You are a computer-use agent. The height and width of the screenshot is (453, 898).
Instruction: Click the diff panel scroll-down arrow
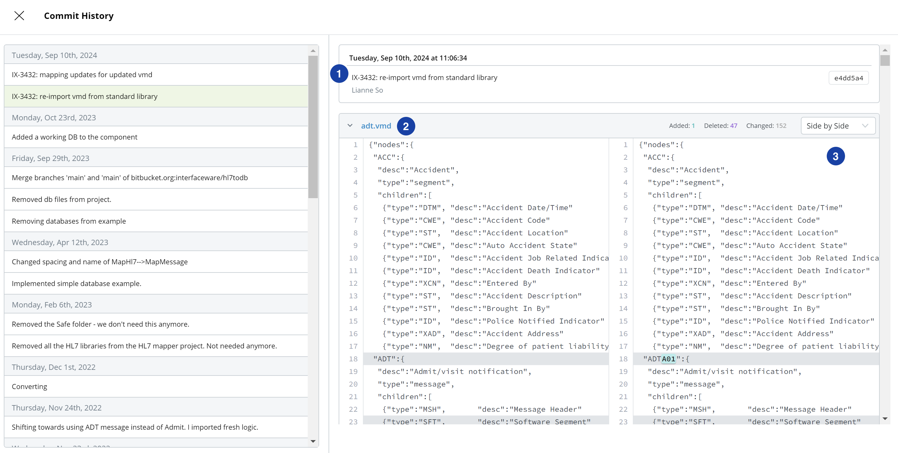tap(885, 419)
